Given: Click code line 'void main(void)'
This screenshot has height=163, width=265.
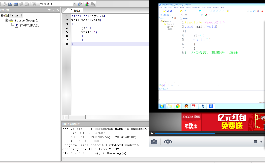Looking at the screenshot, I should click(x=86, y=20).
